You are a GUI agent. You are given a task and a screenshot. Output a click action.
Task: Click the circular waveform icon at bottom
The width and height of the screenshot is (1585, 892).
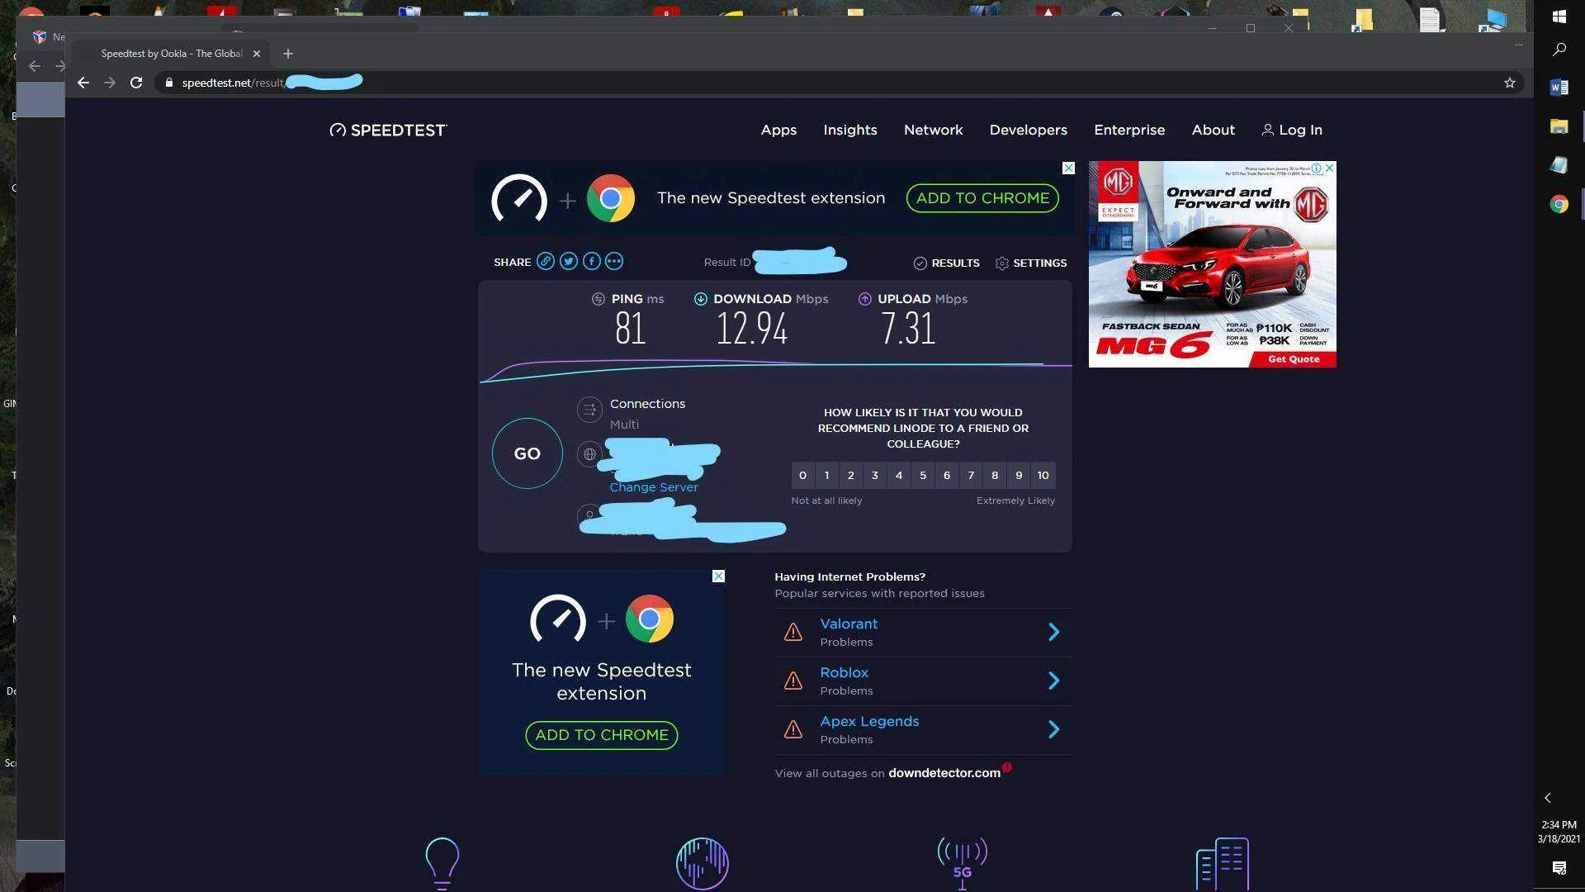tap(702, 864)
